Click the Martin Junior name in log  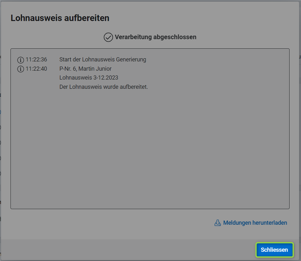[95, 69]
